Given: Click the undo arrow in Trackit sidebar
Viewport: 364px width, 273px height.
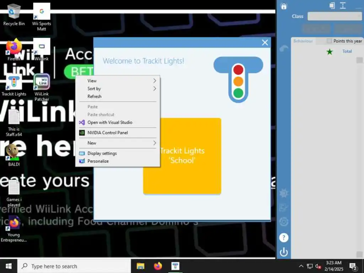Looking at the screenshot, I should pos(284,48).
